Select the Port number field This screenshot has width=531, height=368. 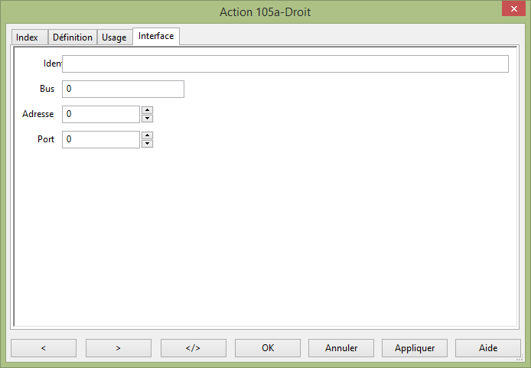(100, 139)
